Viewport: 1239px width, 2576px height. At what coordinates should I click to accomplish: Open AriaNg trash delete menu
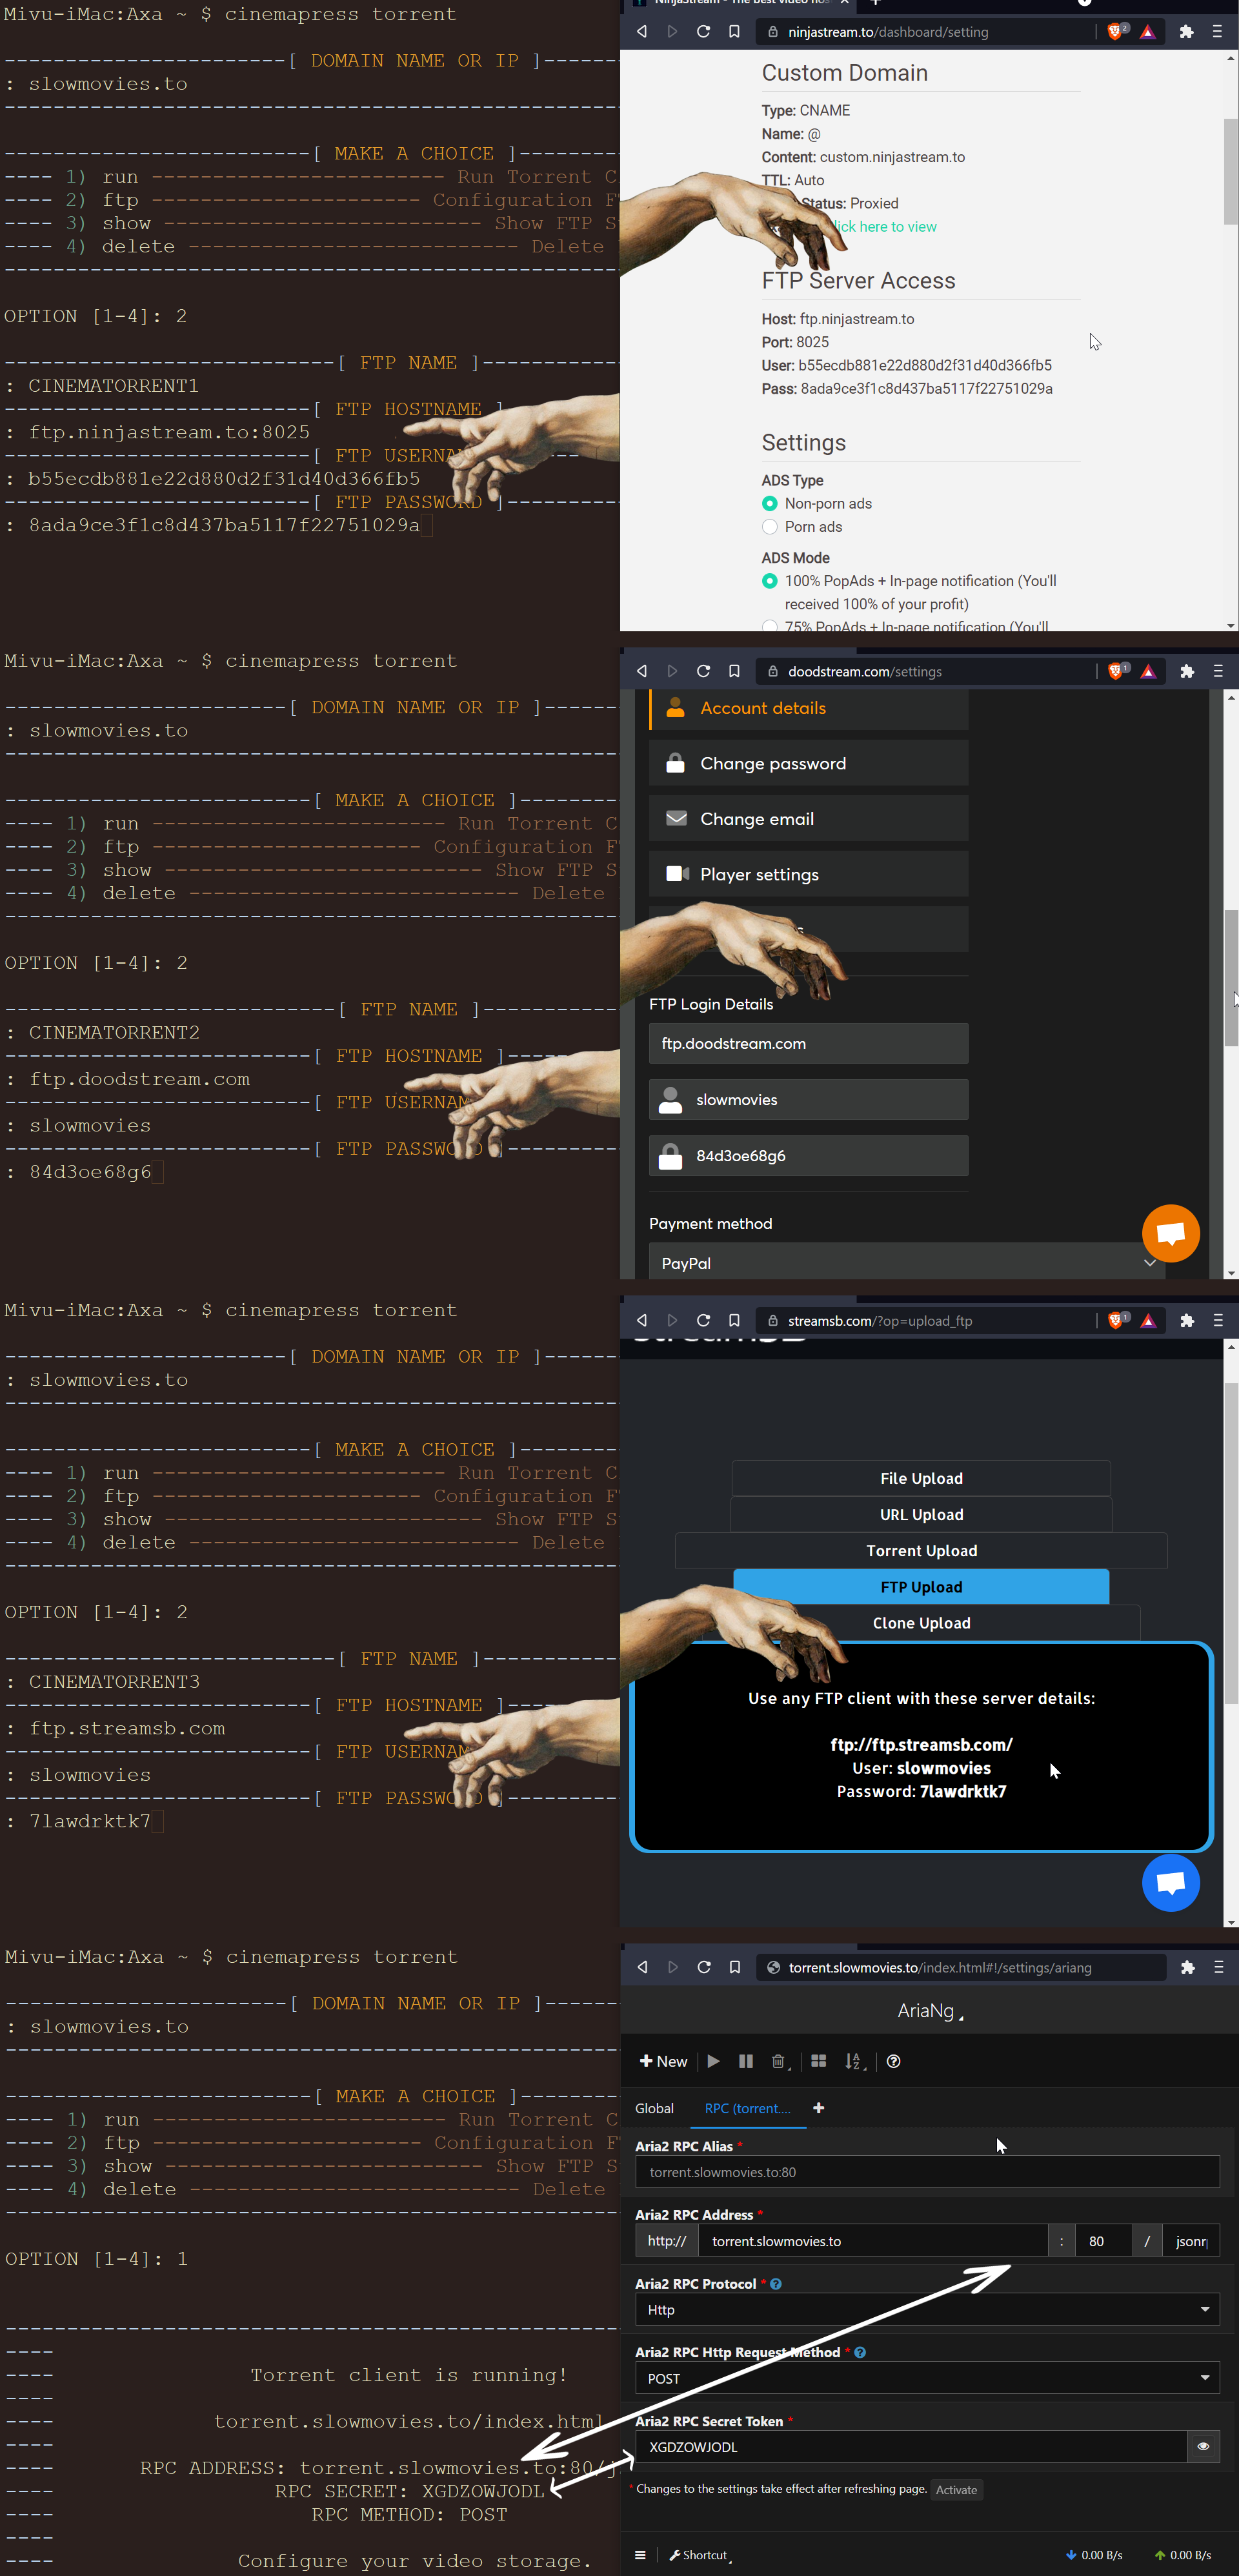tap(779, 2061)
